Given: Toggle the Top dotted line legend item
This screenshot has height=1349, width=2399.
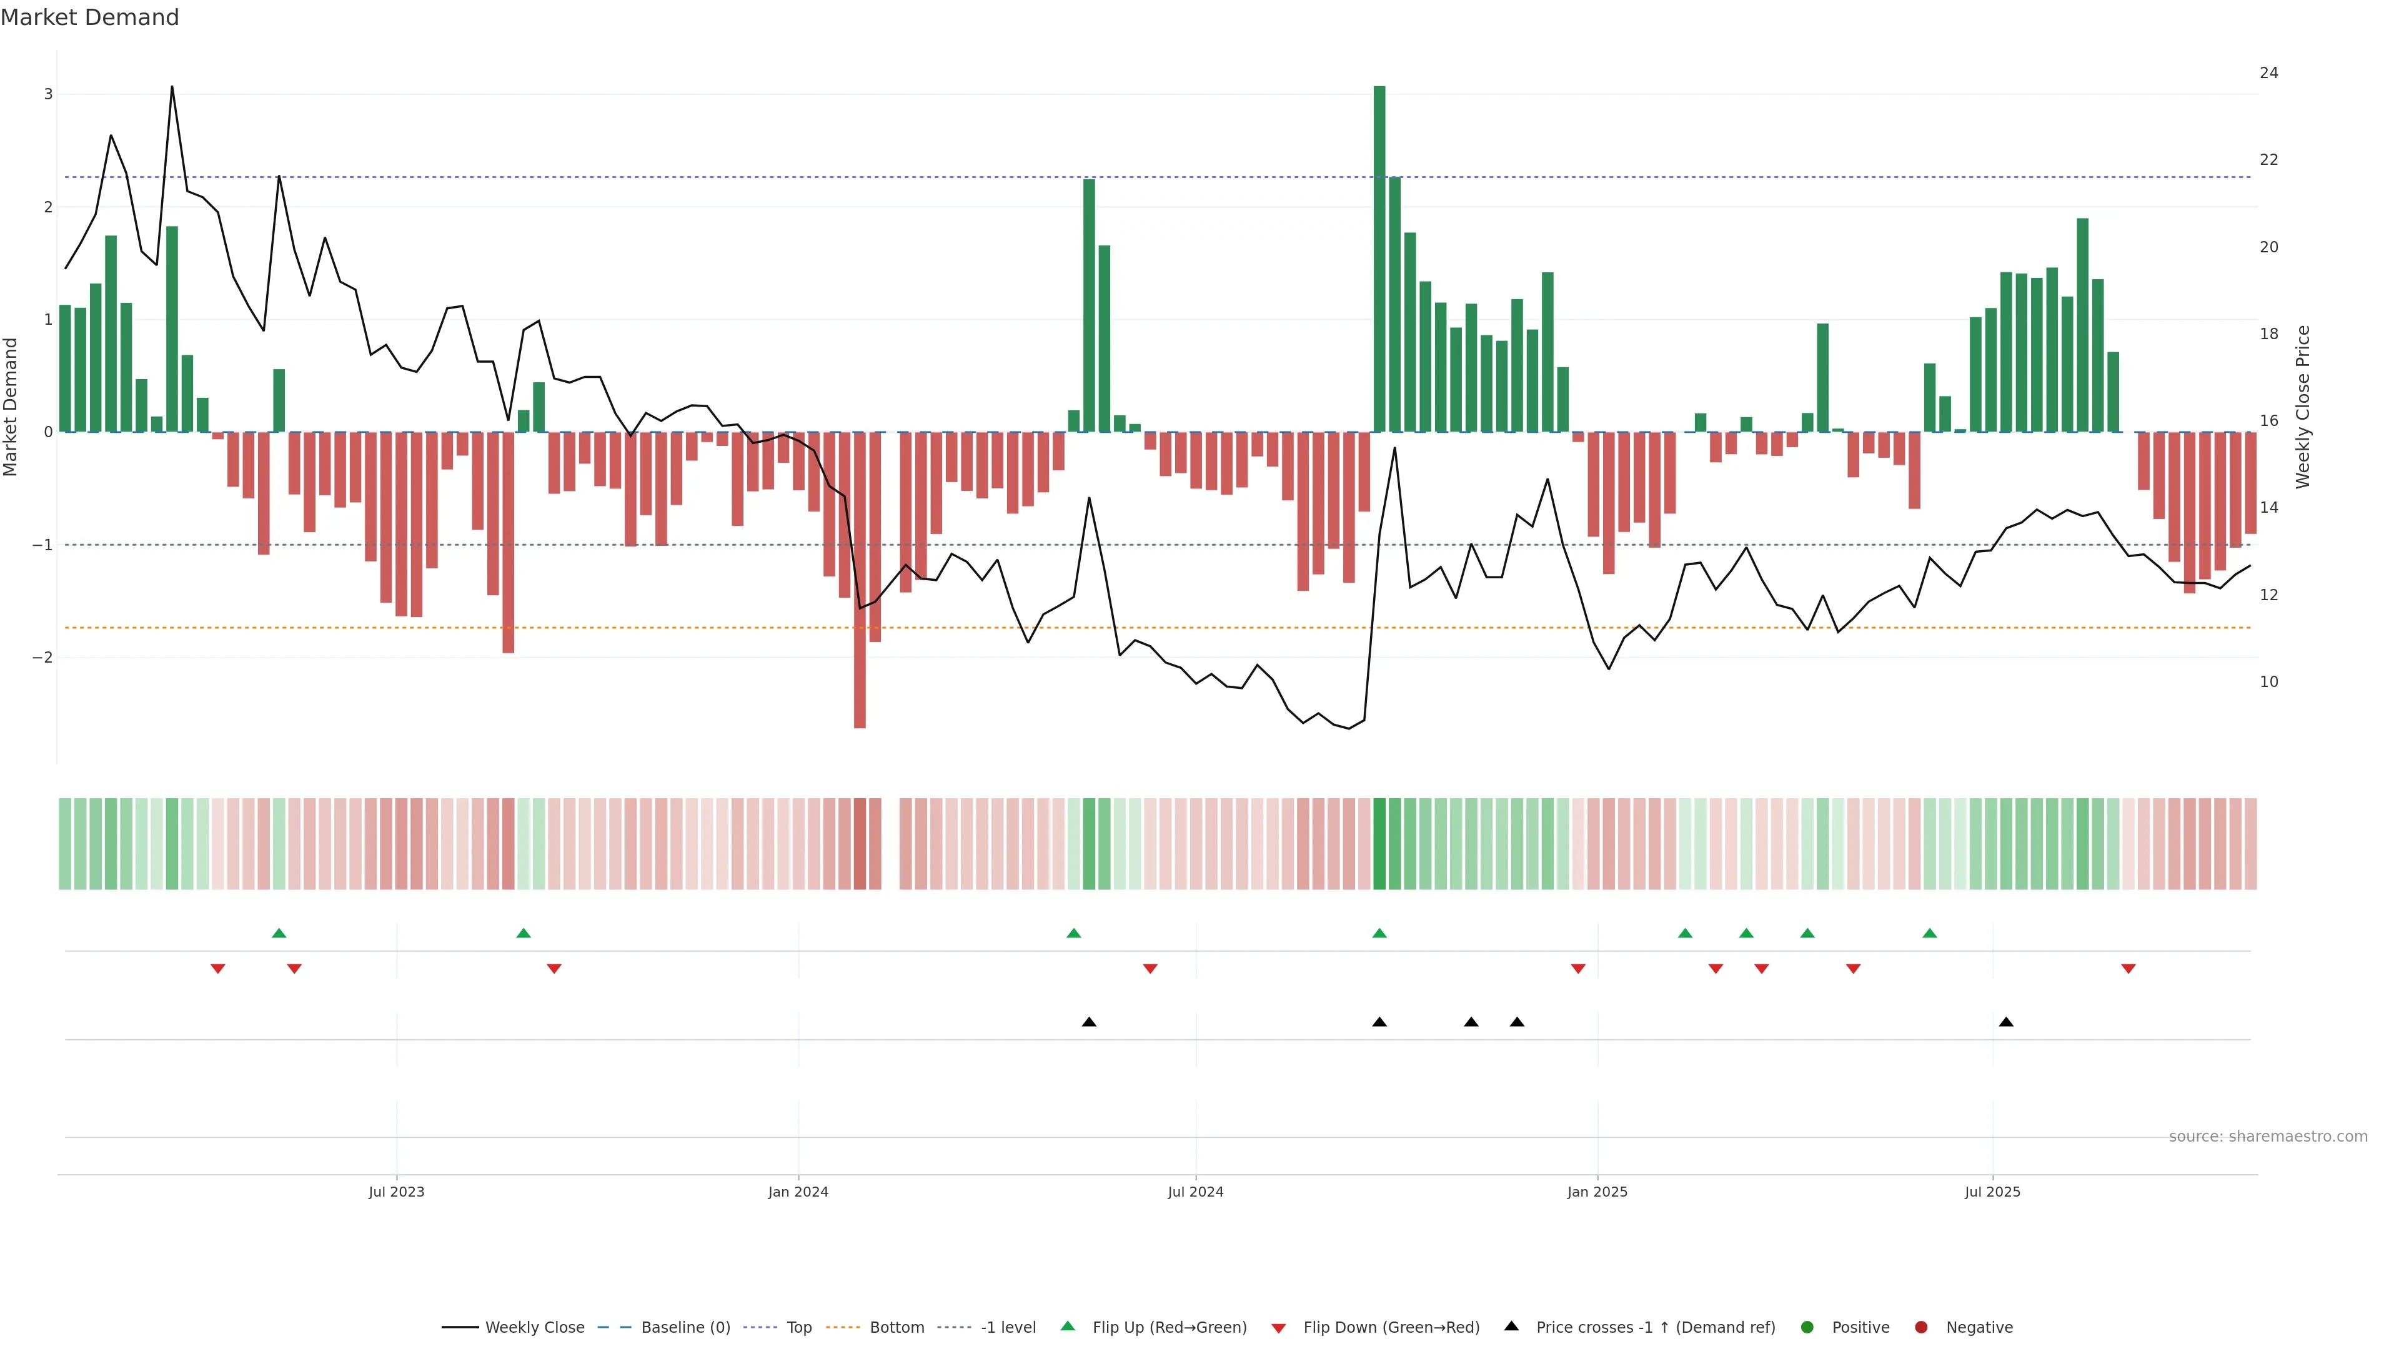Looking at the screenshot, I should pos(798,1328).
